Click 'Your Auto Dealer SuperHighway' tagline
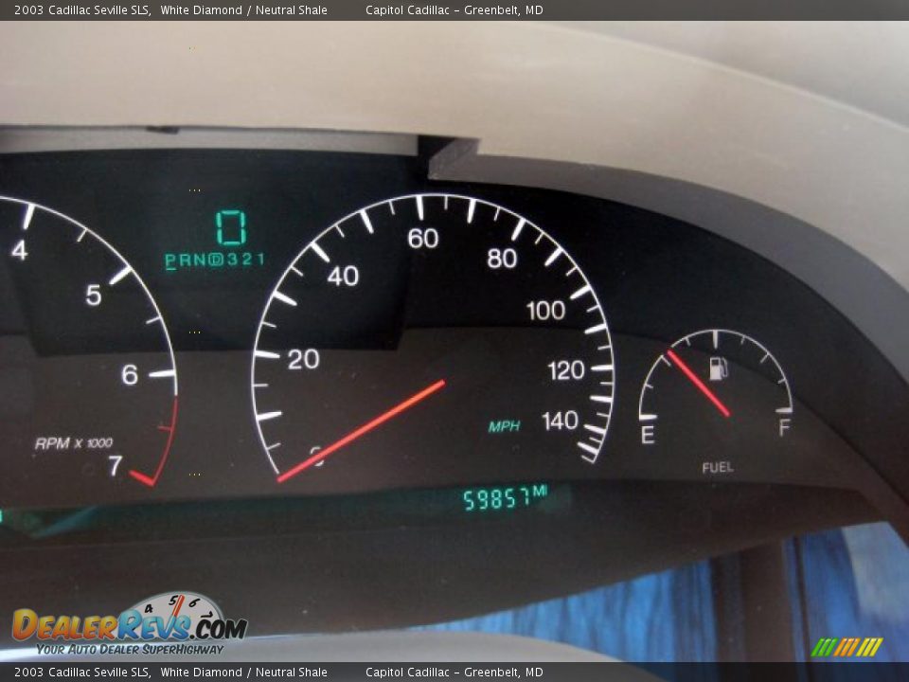Image resolution: width=909 pixels, height=682 pixels. 130,650
